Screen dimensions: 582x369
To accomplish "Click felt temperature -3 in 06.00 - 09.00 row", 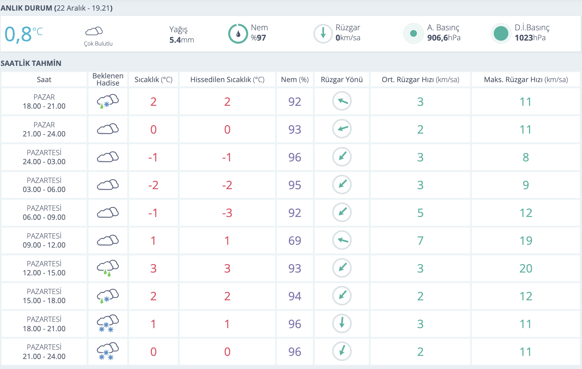I will (227, 213).
